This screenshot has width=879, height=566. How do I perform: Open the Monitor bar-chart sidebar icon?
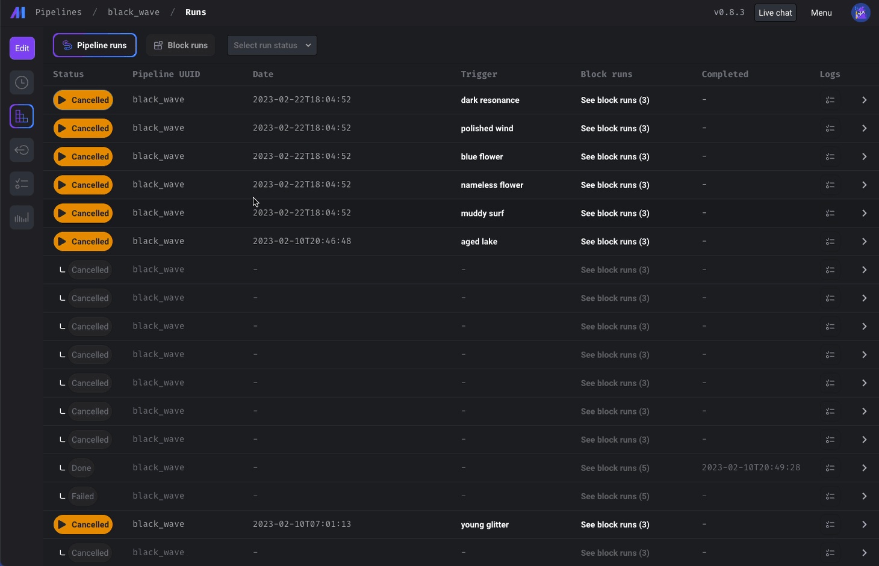coord(22,217)
